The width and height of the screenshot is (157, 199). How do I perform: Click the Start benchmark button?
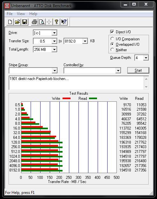coord(138,70)
